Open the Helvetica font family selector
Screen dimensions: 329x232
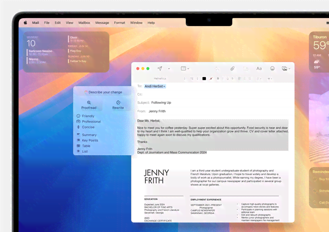click(x=169, y=78)
